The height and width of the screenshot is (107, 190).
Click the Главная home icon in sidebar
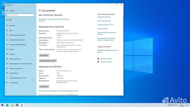pos(7,11)
